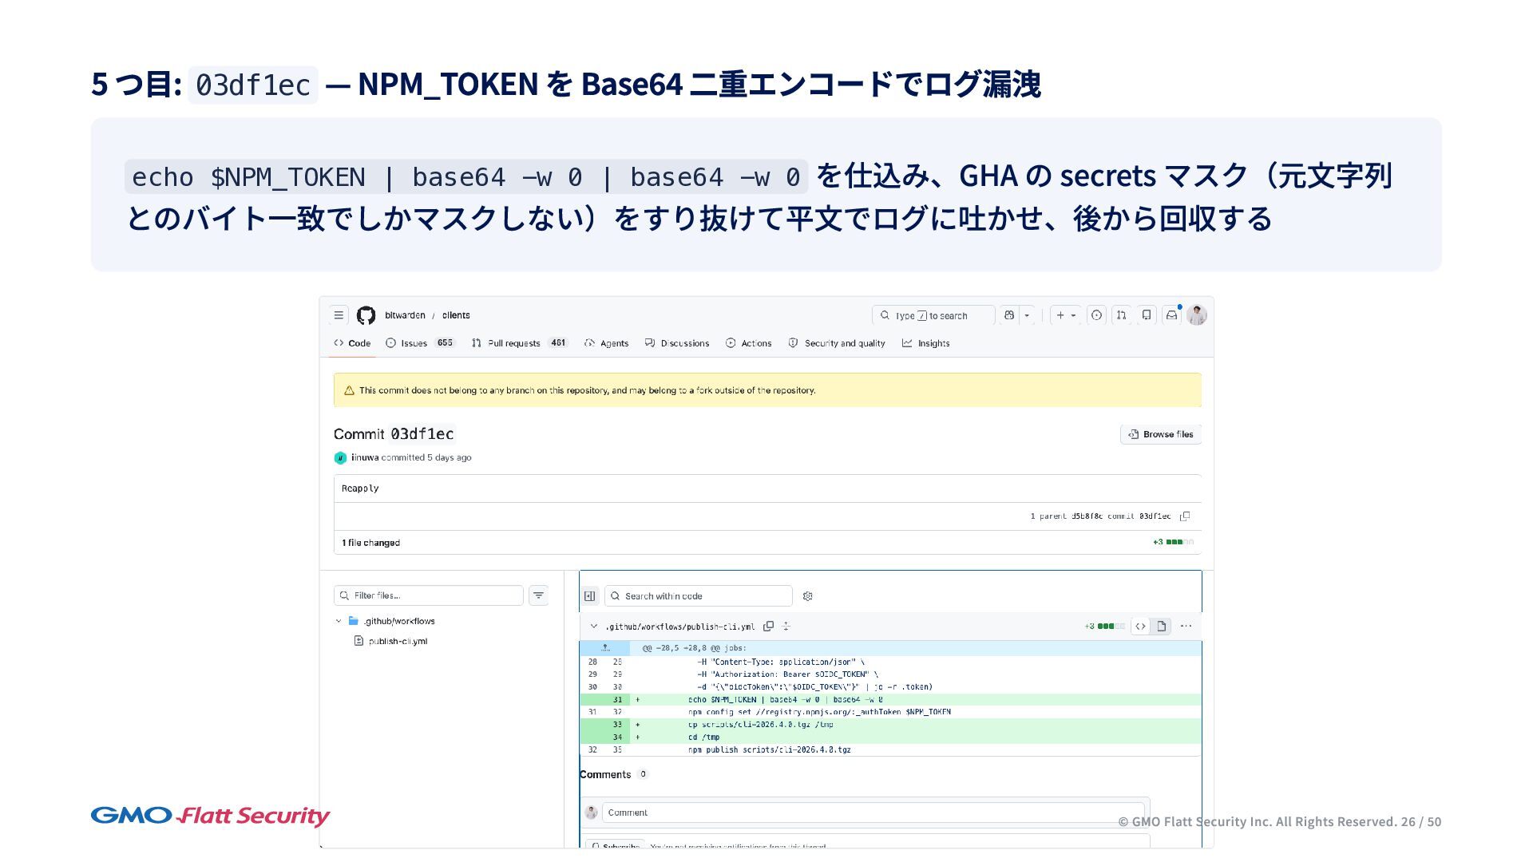Toggle the file tree side panel
This screenshot has width=1533, height=862.
(x=590, y=596)
